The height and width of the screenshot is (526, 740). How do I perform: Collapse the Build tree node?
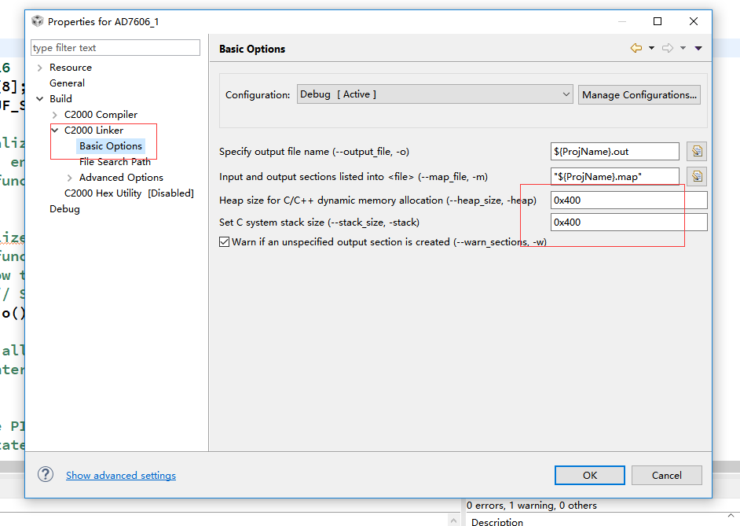point(39,99)
